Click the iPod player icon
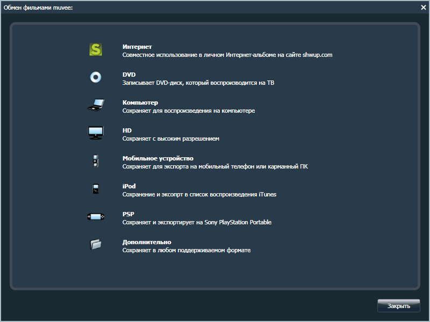The image size is (430, 322). [95, 189]
